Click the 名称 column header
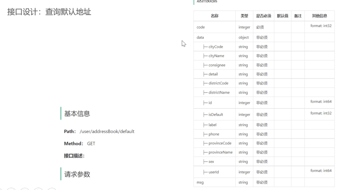This screenshot has height=190, width=343. point(215,16)
